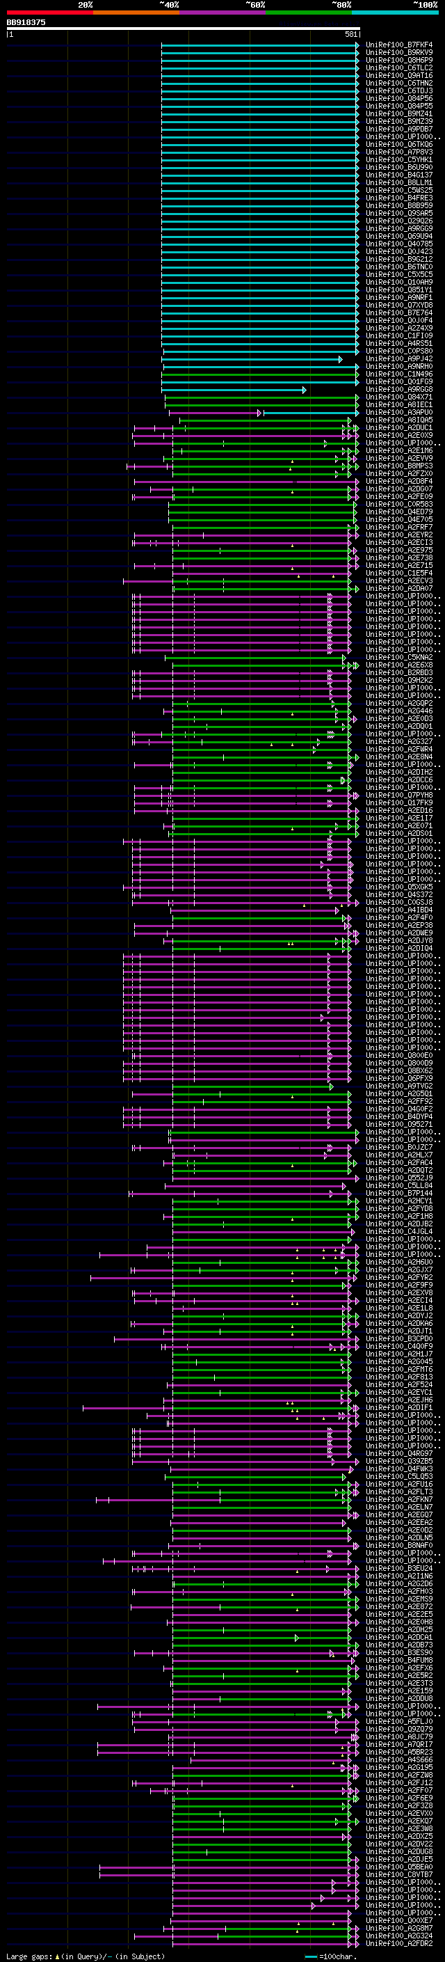Click the label UniRef100_B4FRE3

399,198
